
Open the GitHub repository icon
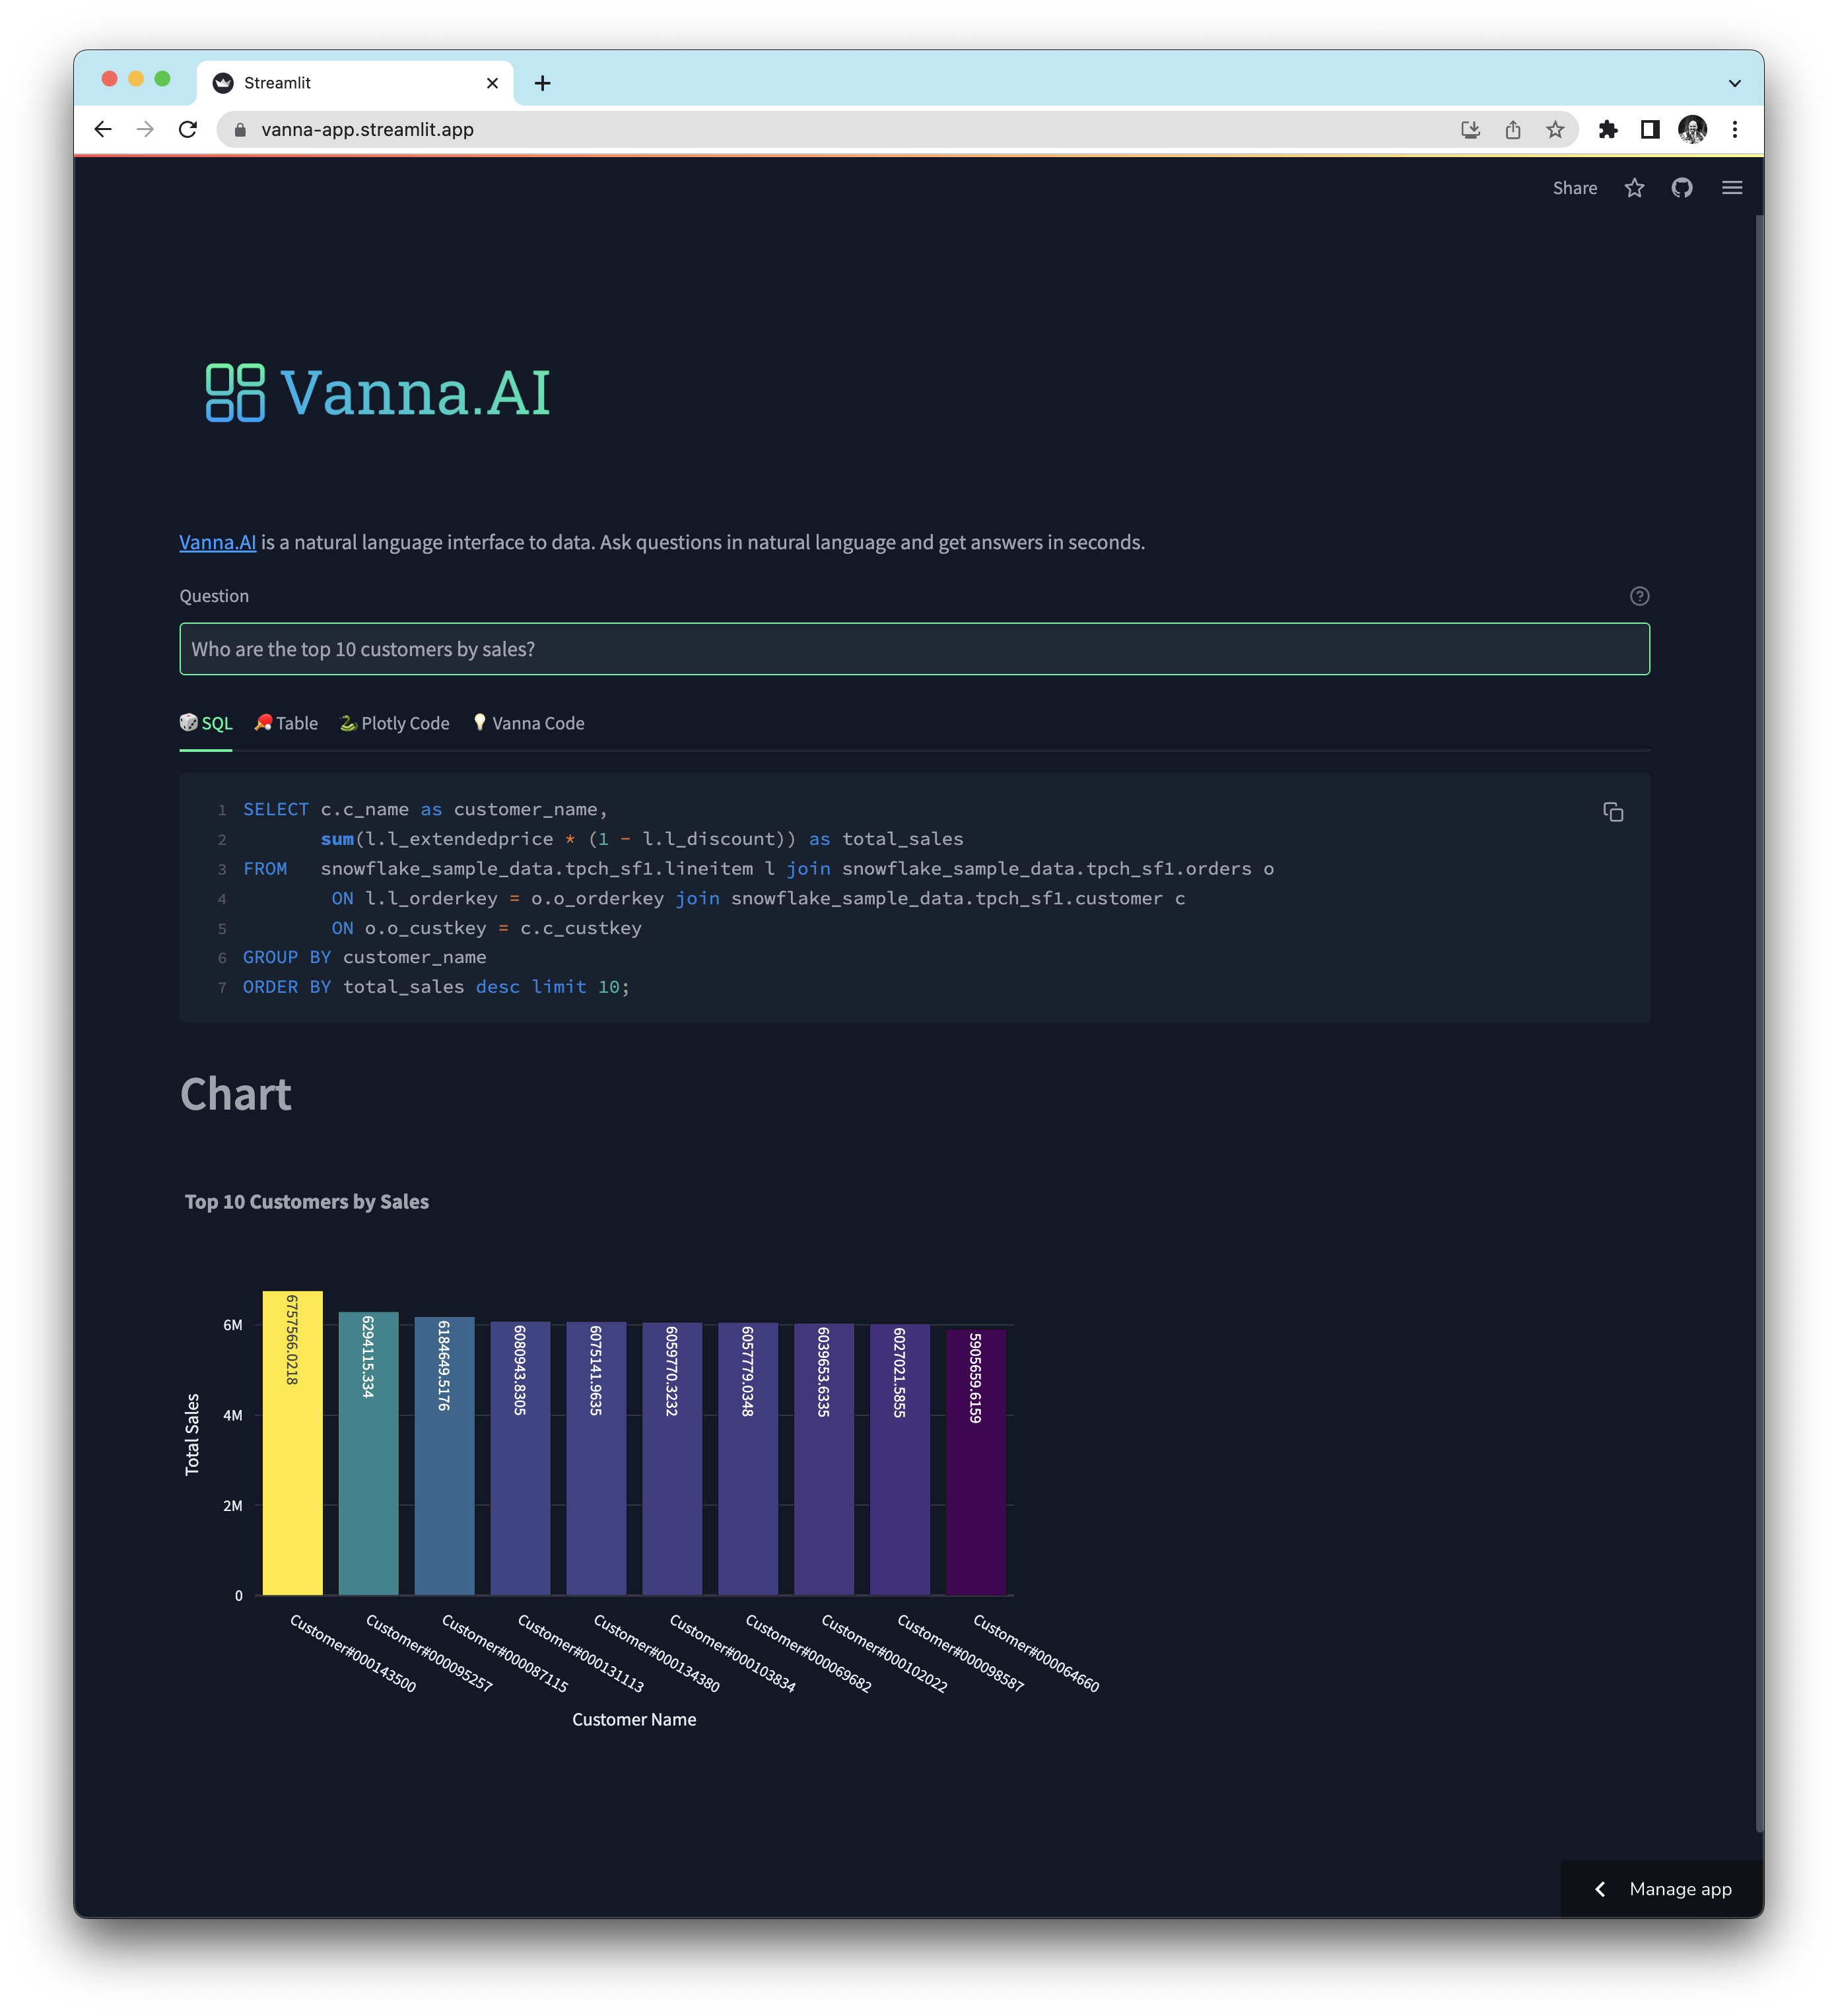tap(1683, 187)
